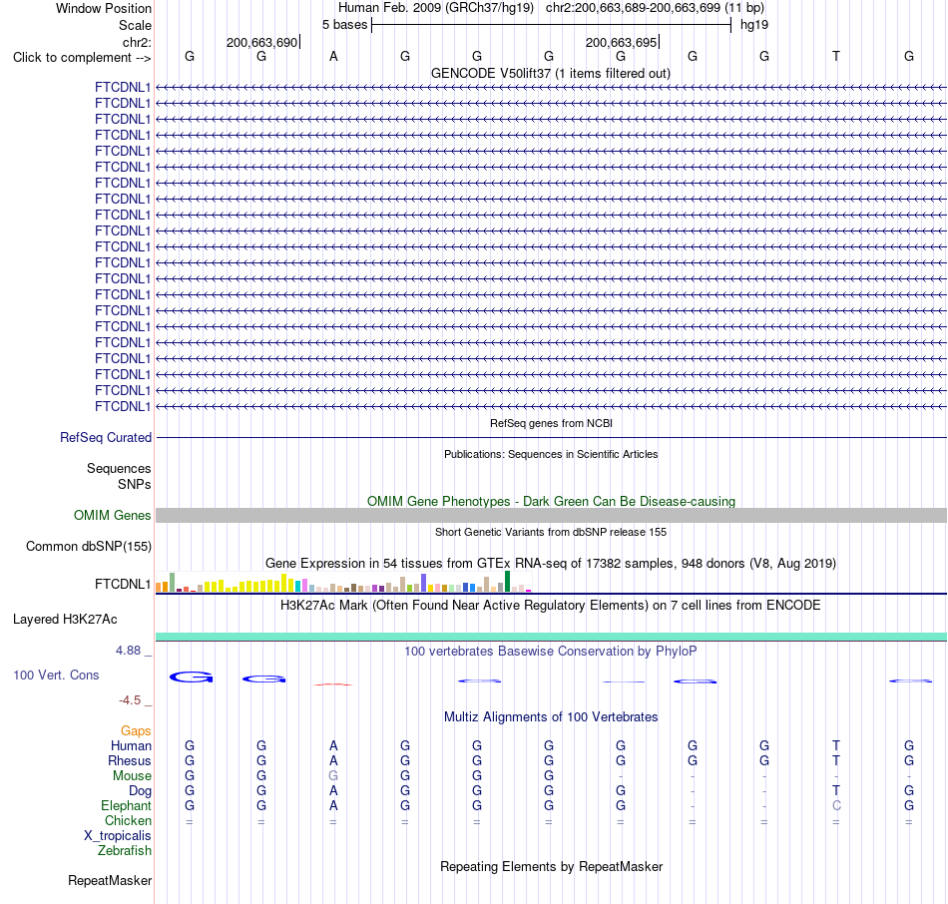The width and height of the screenshot is (948, 904).
Task: Click 'Short Genetic Variants from dbSNP release 155'
Action: tap(551, 532)
